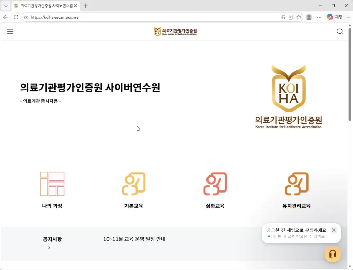Select the 의료기관평가인증원 사이버연수원 tab
This screenshot has height=270, width=353.
tap(46, 6)
